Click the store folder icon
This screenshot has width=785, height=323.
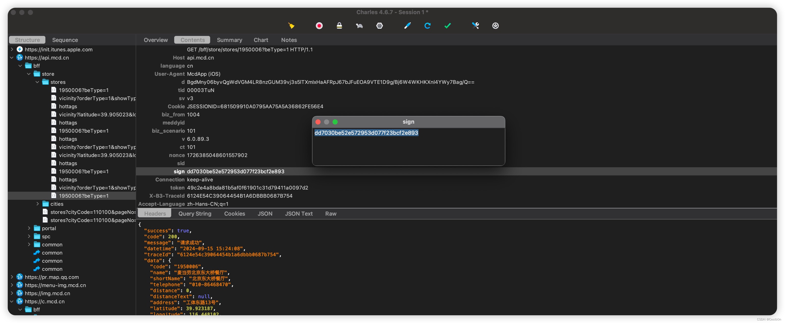click(37, 74)
